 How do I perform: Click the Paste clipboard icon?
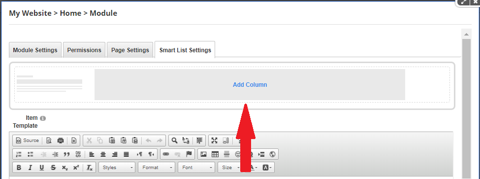tap(112, 141)
